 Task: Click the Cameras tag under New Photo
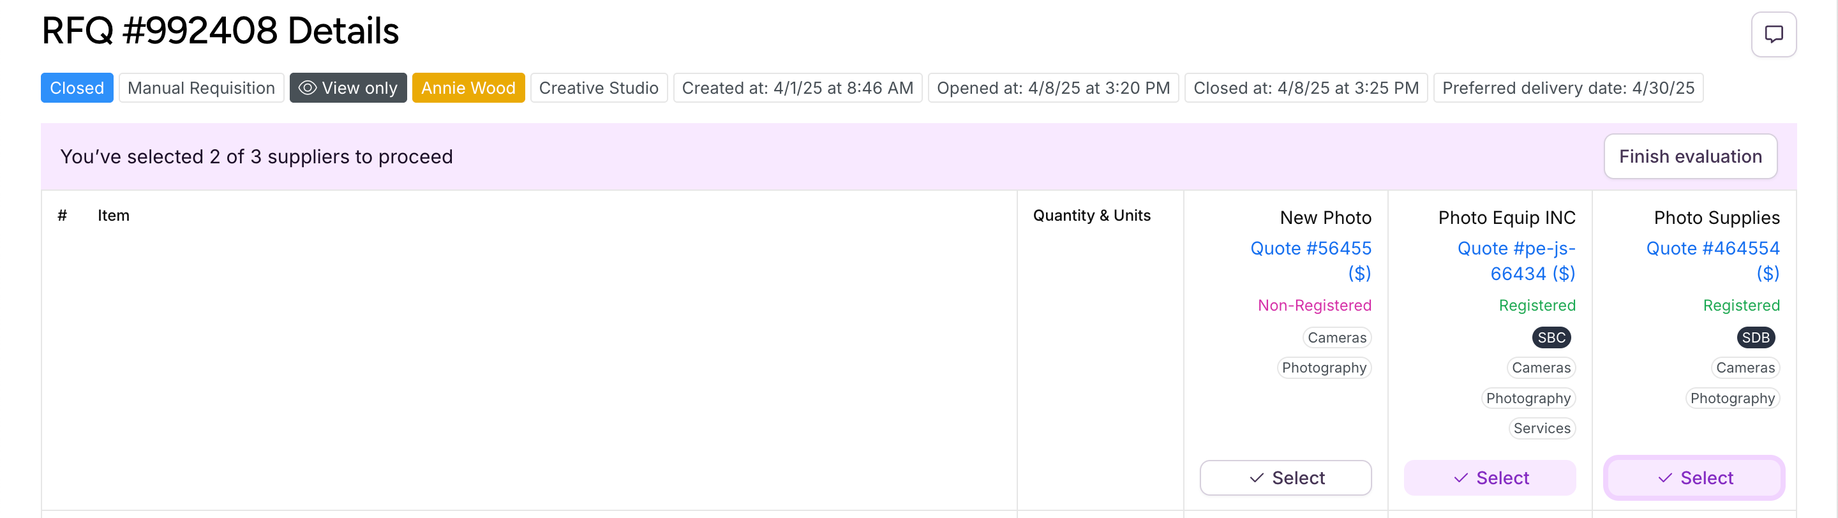pos(1337,337)
